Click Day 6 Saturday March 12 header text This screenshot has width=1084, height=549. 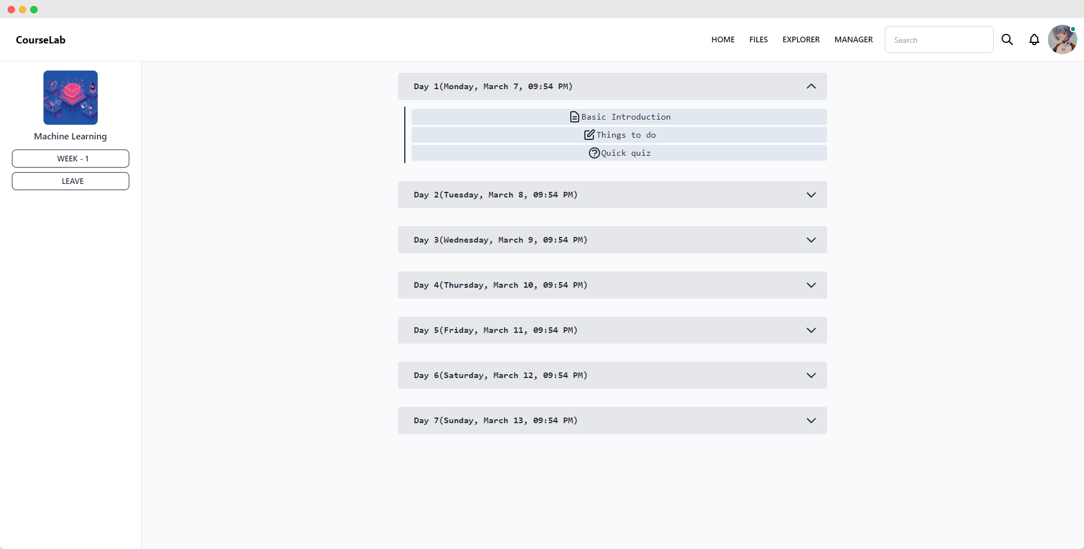500,375
